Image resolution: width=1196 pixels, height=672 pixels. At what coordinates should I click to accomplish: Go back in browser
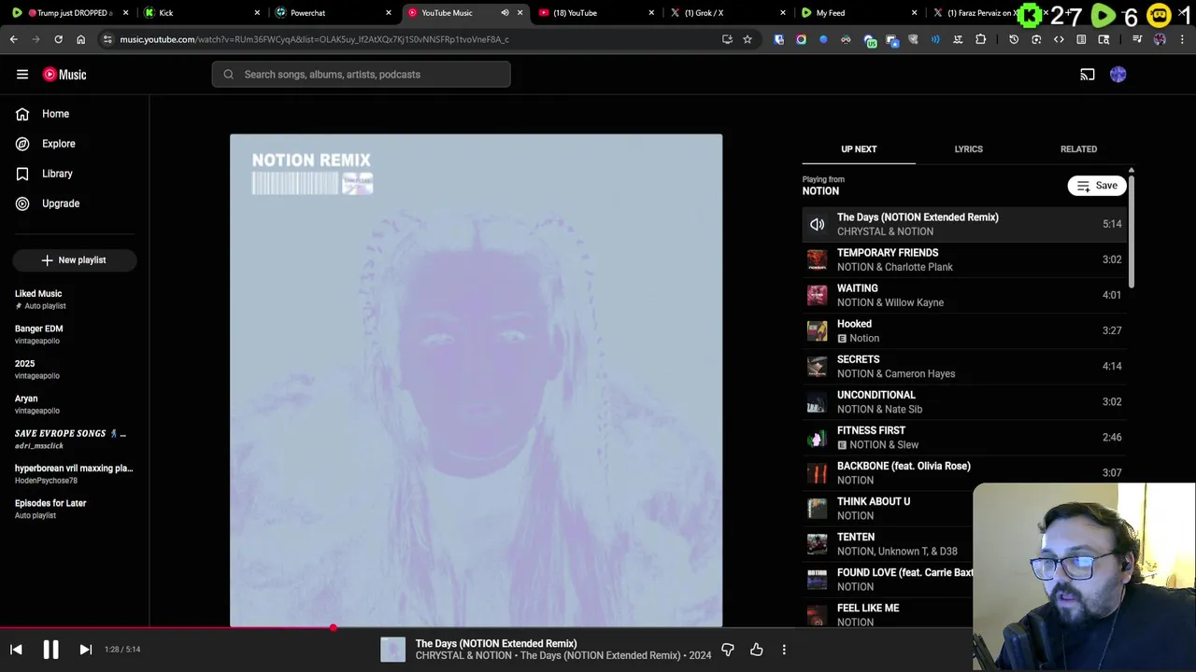point(13,39)
